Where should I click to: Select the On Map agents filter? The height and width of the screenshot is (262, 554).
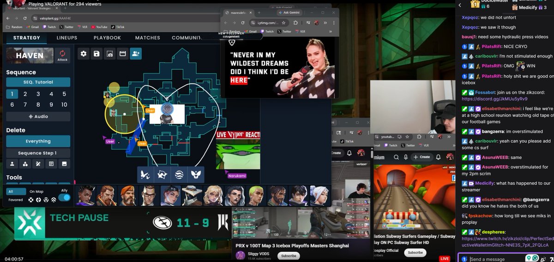pos(36,191)
